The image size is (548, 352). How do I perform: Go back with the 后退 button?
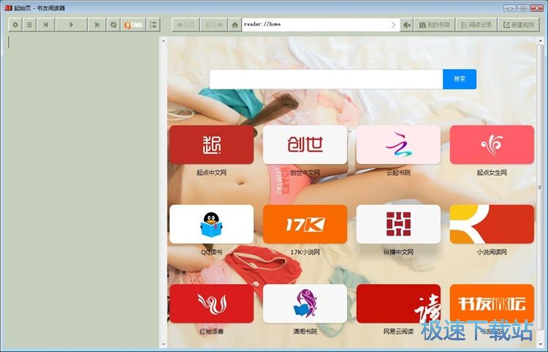click(186, 25)
